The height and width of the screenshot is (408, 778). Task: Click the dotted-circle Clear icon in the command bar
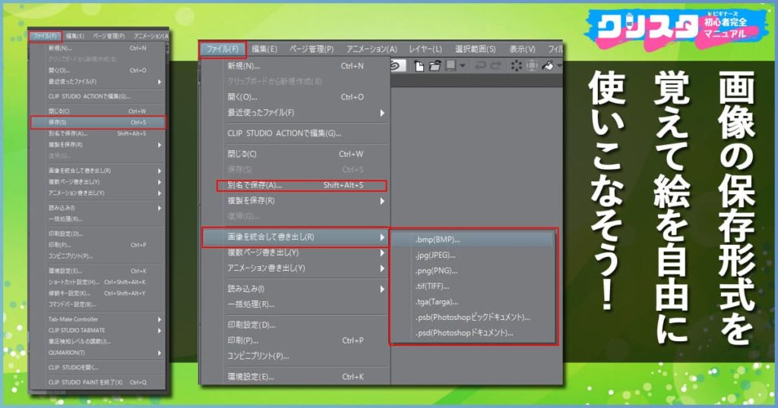517,66
